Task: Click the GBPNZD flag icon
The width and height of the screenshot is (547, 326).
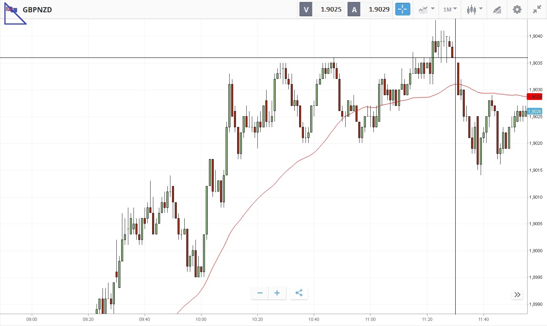Action: [11, 9]
